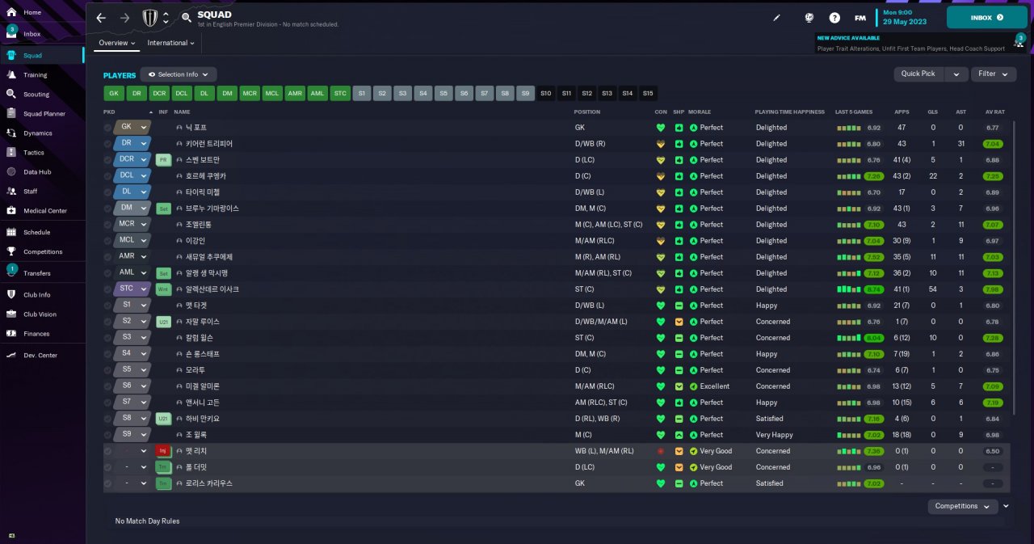Switch to the International tab
The height and width of the screenshot is (544, 1034).
171,43
